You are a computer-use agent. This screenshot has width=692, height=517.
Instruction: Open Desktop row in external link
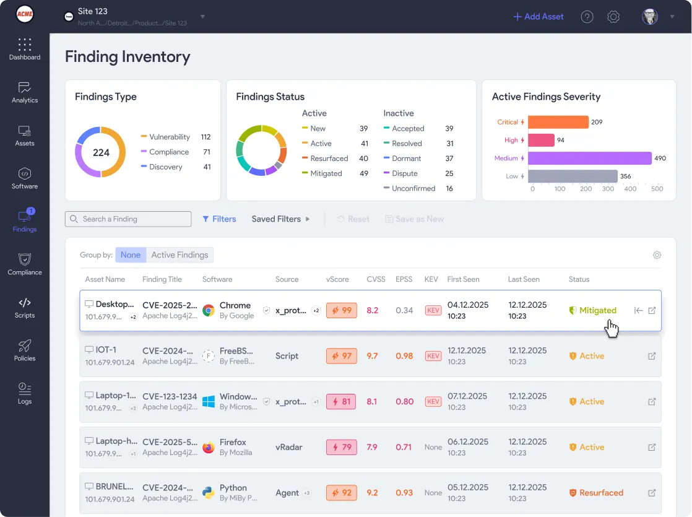652,310
